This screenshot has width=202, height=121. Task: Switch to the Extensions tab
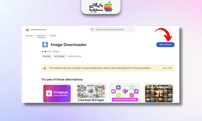pos(41,35)
